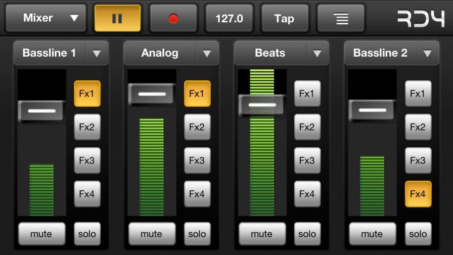Solo the Analog channel
Image resolution: width=453 pixels, height=255 pixels.
pos(197,234)
